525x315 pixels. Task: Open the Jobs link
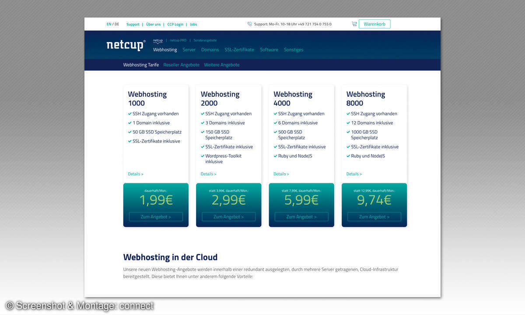coord(193,24)
